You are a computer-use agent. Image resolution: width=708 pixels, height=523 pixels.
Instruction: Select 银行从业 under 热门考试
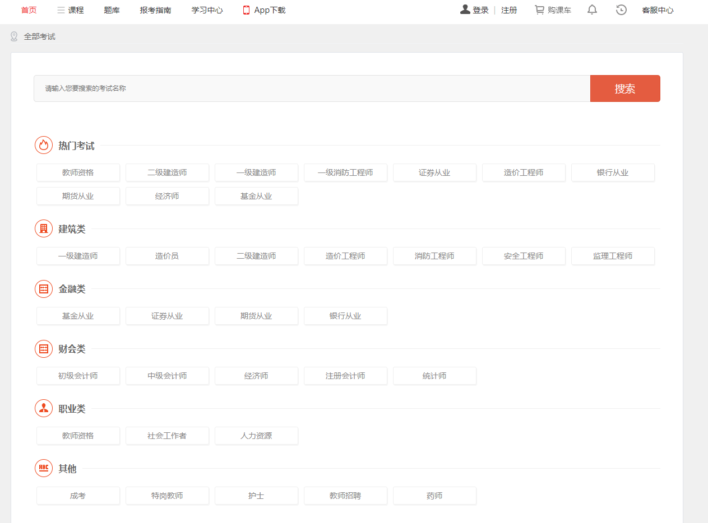click(613, 172)
